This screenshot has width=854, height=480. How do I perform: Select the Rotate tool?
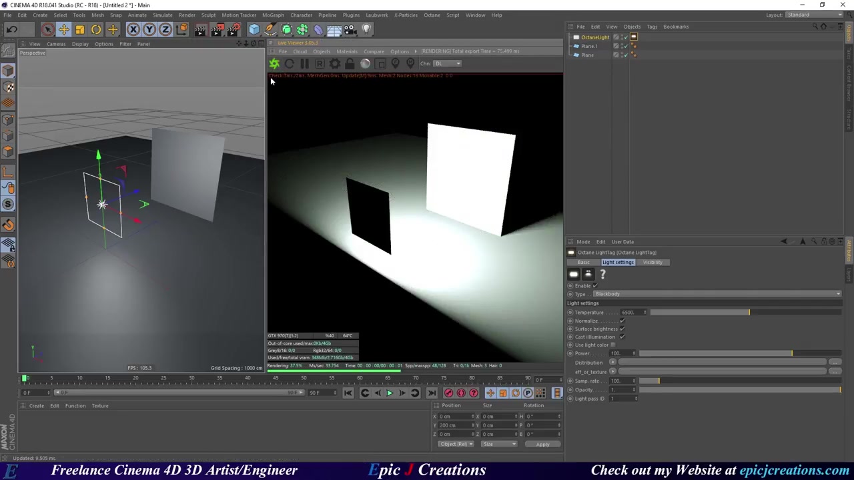point(96,29)
